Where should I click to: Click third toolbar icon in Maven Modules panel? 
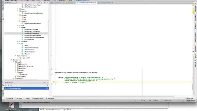11,85
